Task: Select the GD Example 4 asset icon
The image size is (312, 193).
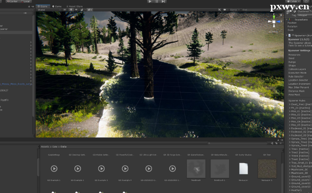Action: 125,169
